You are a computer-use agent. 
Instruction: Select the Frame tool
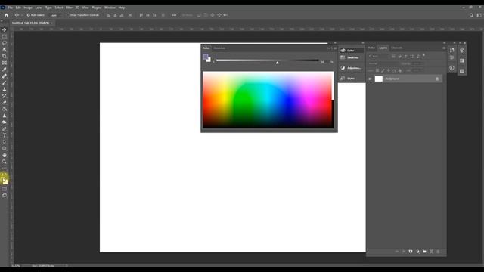(x=5, y=63)
